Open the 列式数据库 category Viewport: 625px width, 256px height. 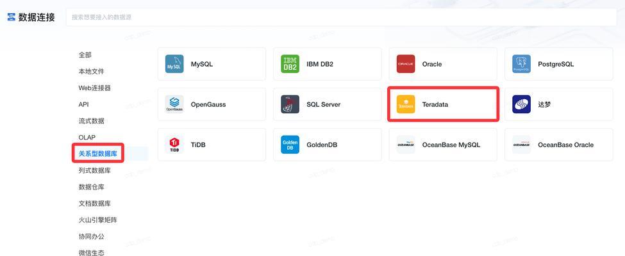click(x=94, y=170)
